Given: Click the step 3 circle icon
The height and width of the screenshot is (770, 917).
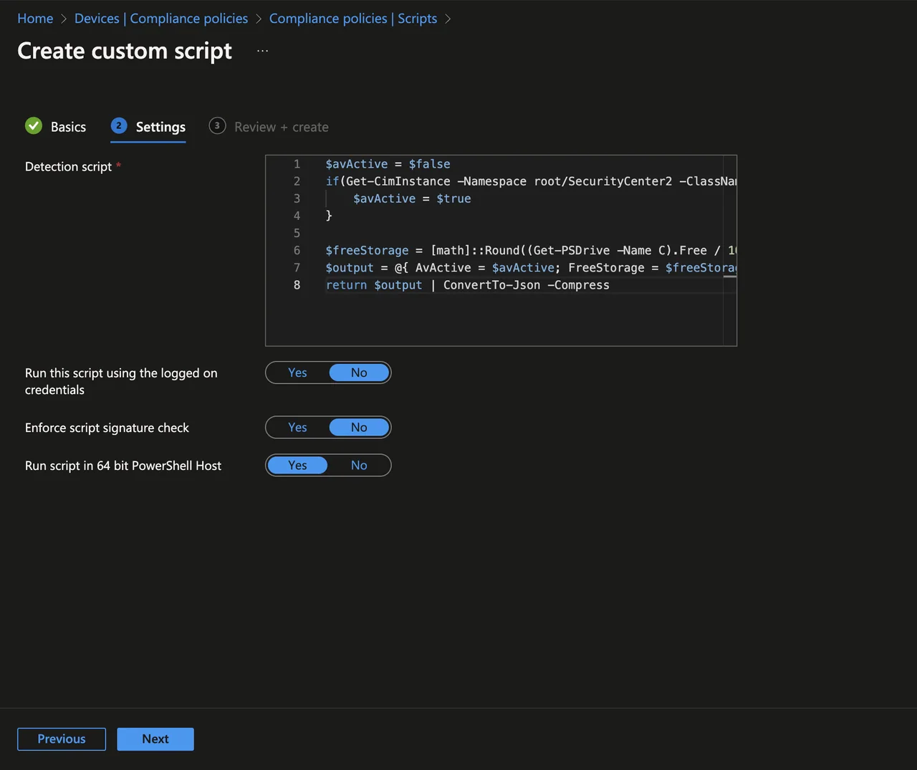Looking at the screenshot, I should tap(217, 126).
